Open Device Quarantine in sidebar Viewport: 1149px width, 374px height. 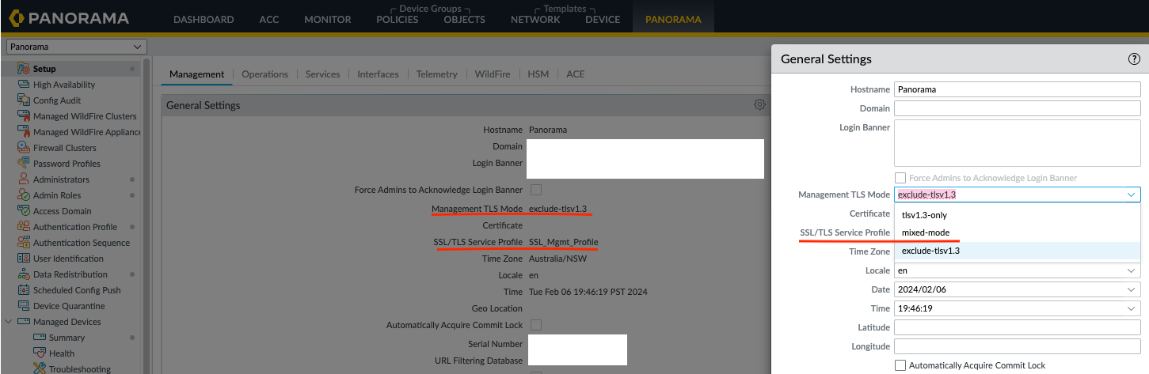pyautogui.click(x=69, y=306)
